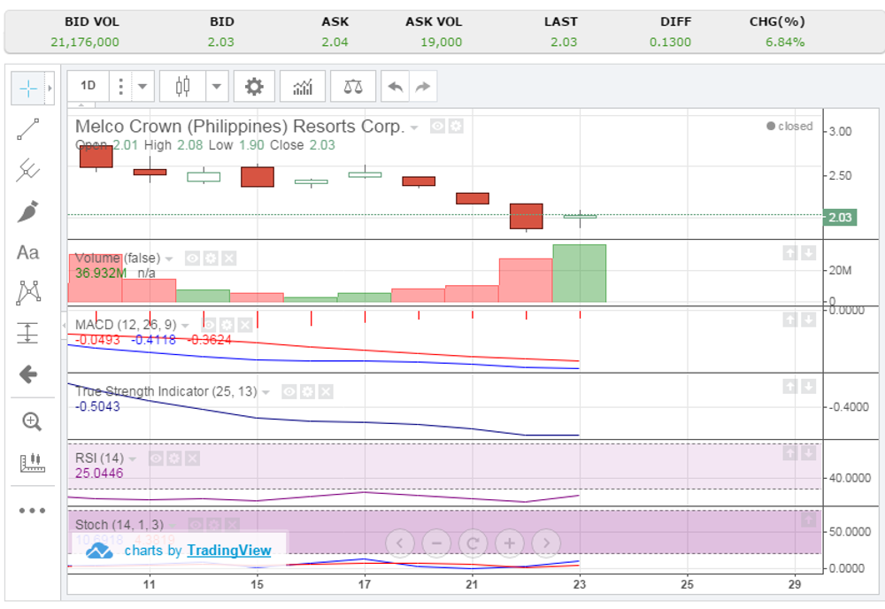Activate the zoom in magnifier tool
Viewport: 885px width, 609px height.
coord(31,421)
